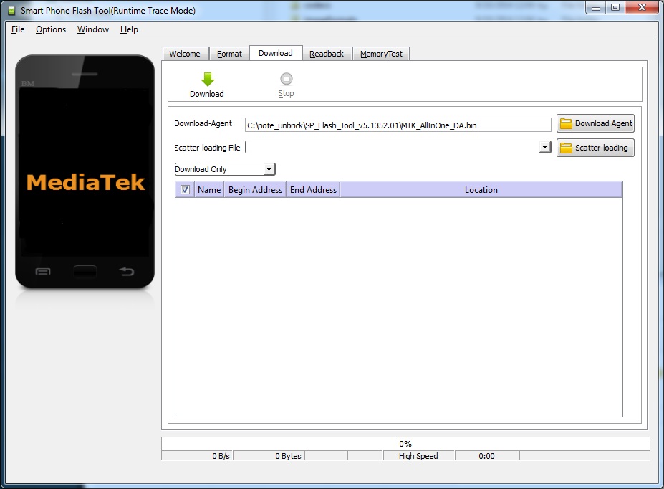Click the grey Stop icon
Viewport: 664px width, 489px height.
tap(287, 79)
